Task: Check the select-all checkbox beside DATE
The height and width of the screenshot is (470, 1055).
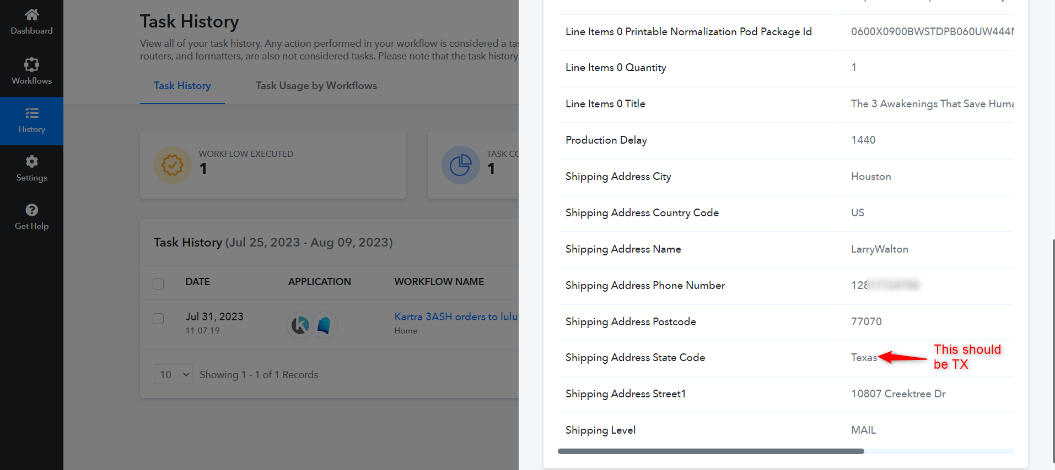Action: click(x=158, y=283)
